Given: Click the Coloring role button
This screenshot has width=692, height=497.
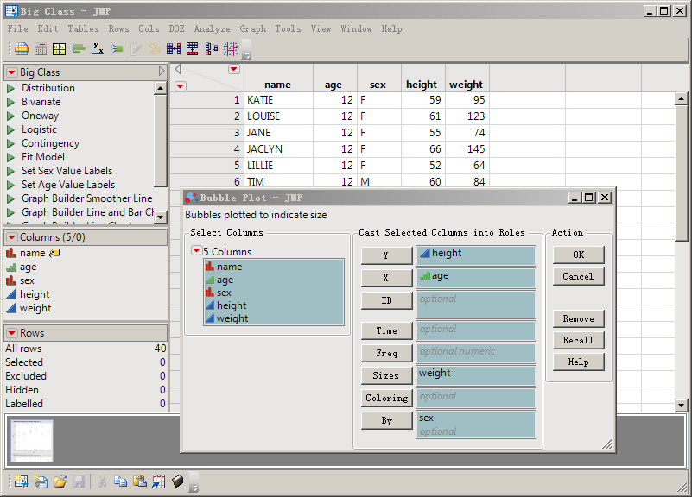Looking at the screenshot, I should pos(386,398).
